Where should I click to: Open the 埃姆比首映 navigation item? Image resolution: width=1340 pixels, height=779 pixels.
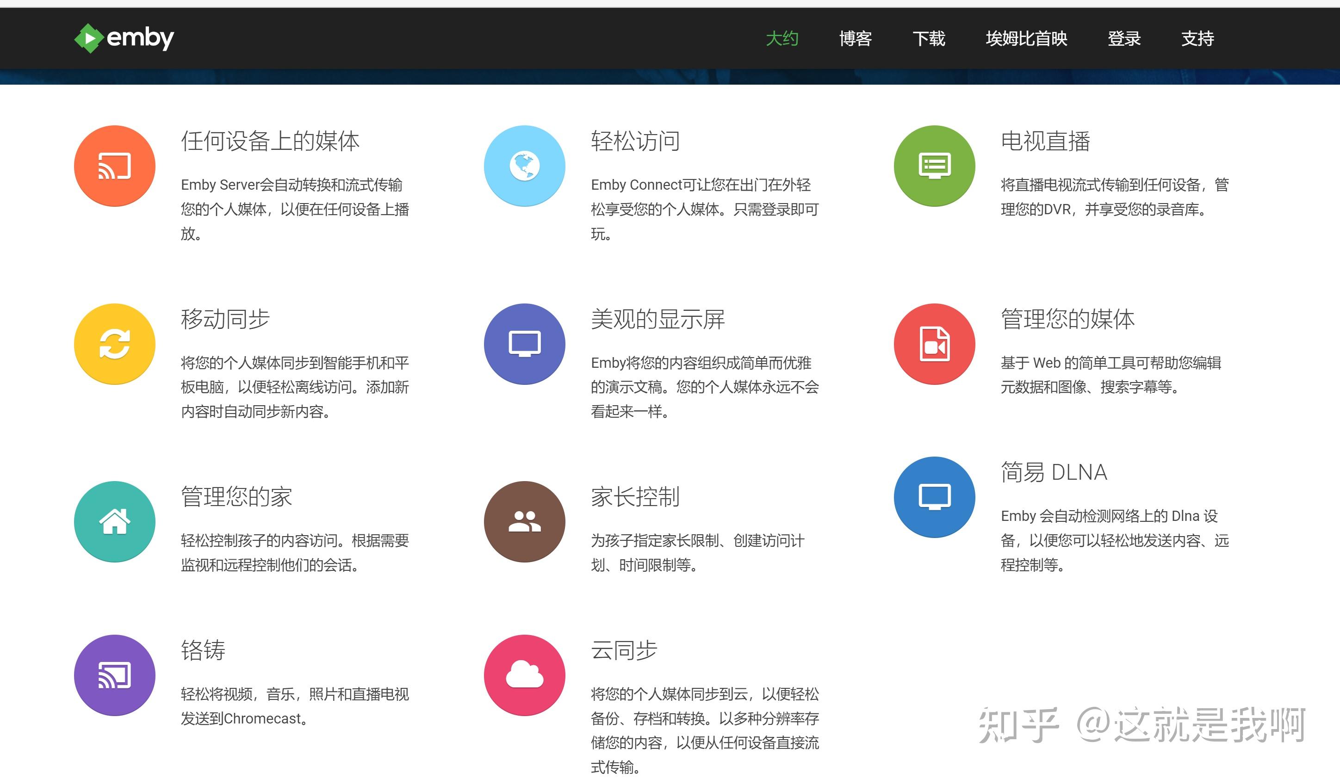tap(1027, 39)
